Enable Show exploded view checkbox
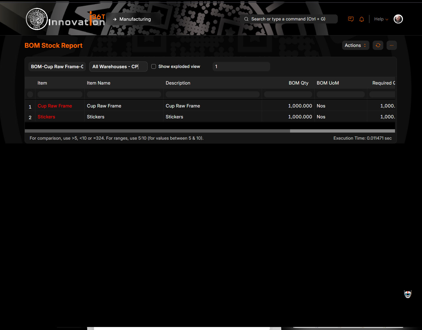Viewport: 422px width, 330px height. 154,67
